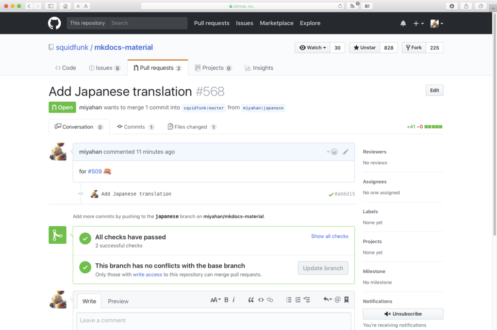
Task: Click miyahan's avatar beside the comment
Action: [x=58, y=152]
